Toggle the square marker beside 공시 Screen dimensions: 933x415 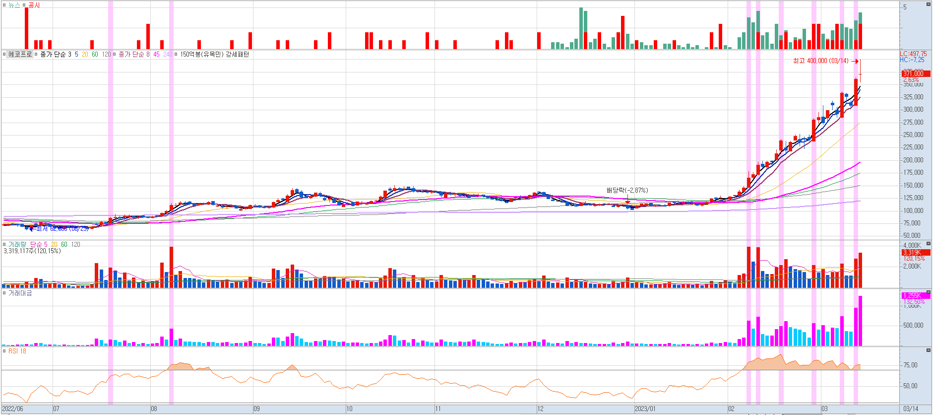24,5
